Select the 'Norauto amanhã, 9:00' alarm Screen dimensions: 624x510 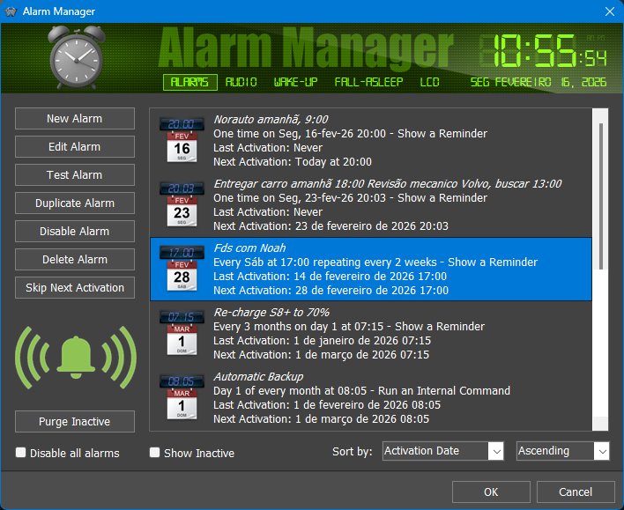coord(371,140)
